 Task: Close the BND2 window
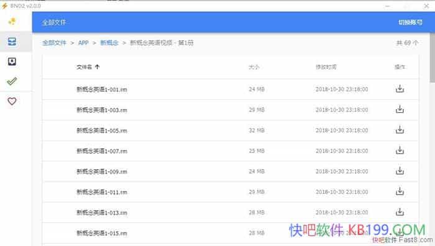426,6
